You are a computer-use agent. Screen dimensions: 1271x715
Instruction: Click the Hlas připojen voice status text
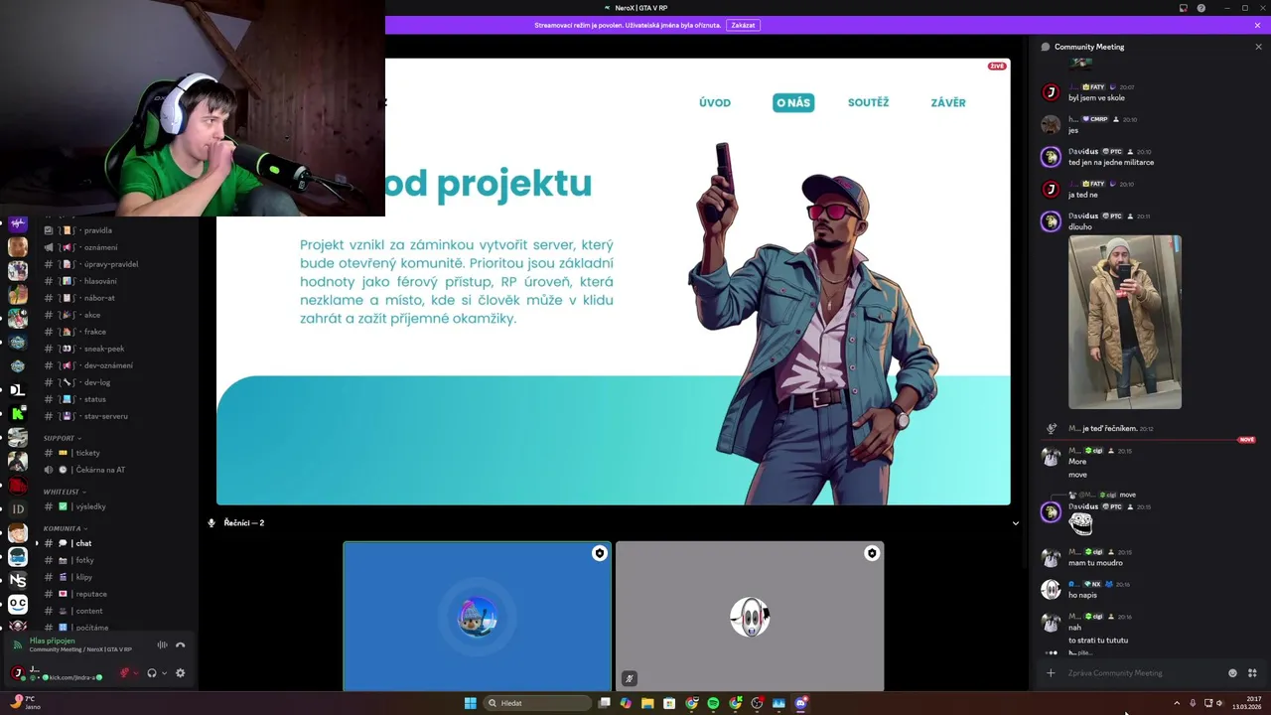pyautogui.click(x=53, y=641)
